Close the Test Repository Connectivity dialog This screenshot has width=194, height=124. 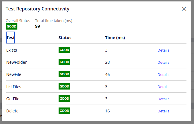click(184, 9)
